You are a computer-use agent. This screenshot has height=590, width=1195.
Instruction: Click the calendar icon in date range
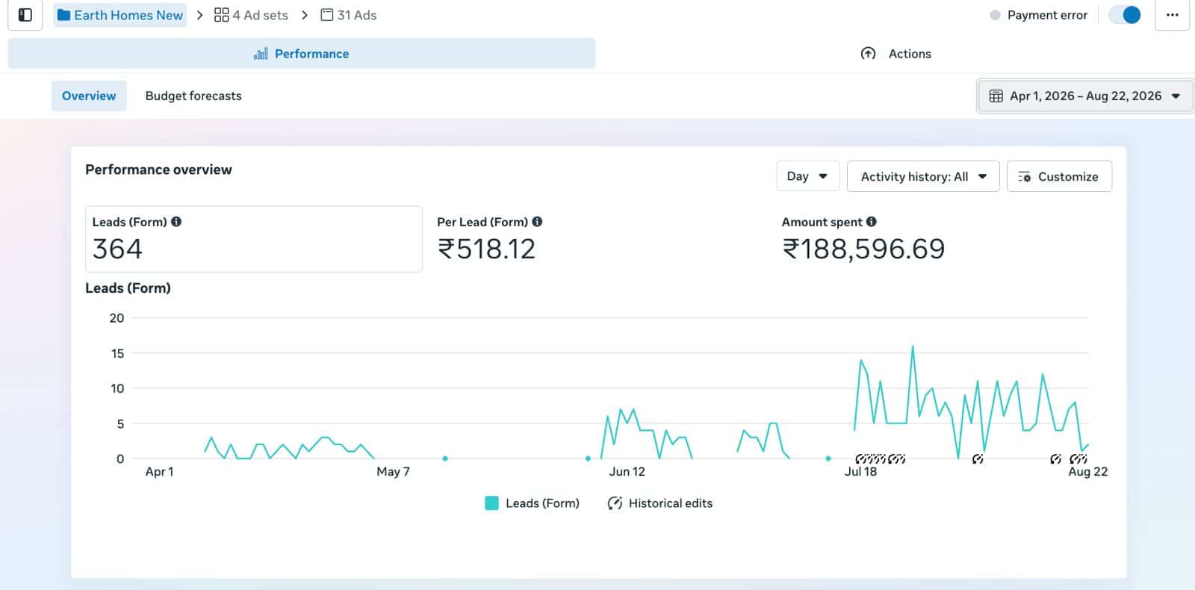pos(996,96)
